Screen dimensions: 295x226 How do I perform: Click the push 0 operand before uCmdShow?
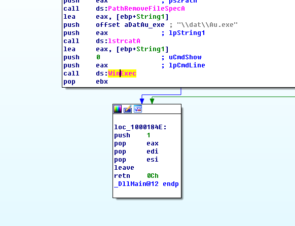coord(98,57)
